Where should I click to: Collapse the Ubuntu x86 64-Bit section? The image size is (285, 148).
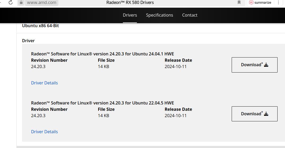pos(40,26)
